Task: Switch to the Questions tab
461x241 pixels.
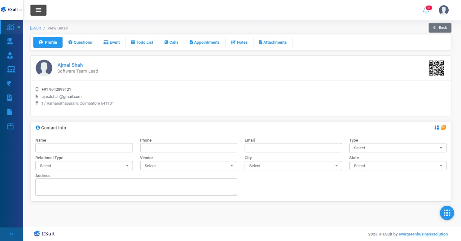Action: [x=80, y=42]
